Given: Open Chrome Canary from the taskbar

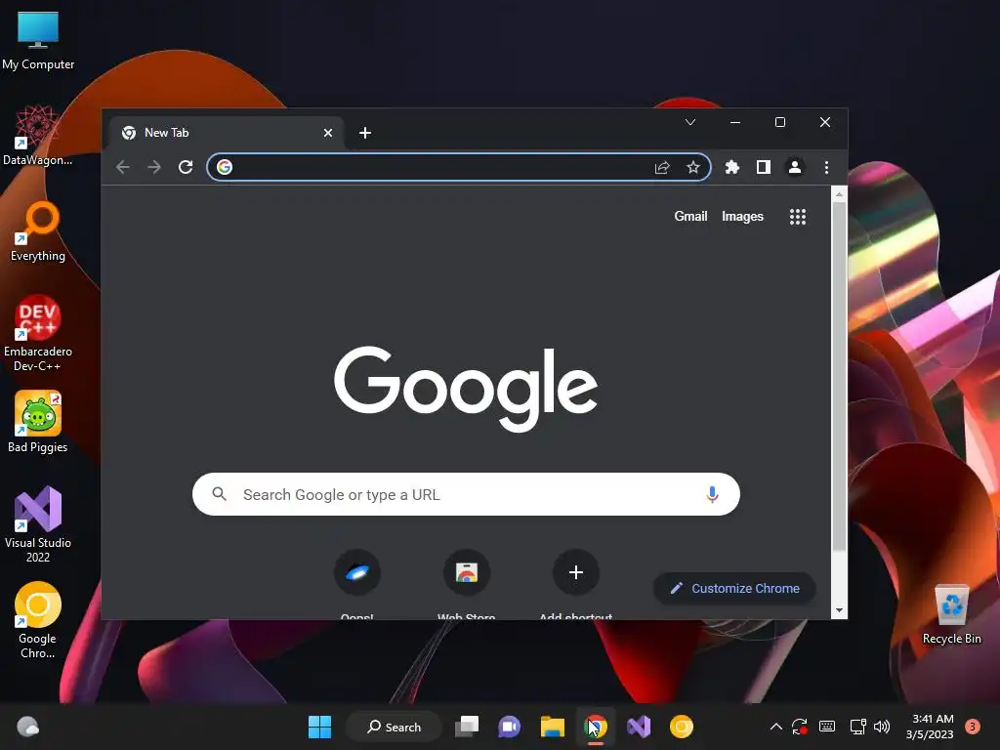Looking at the screenshot, I should click(681, 727).
